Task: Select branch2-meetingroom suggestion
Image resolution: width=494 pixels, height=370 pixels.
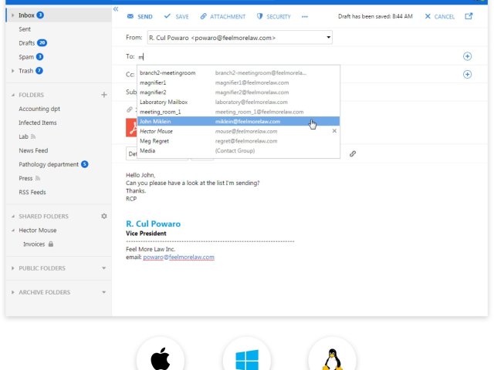Action: point(239,72)
